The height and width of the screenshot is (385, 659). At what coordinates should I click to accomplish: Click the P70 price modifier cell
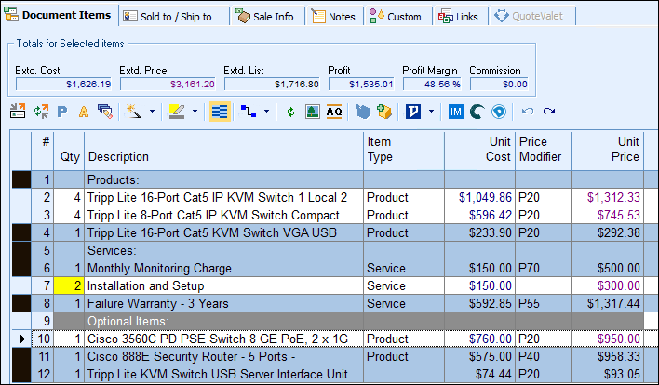(543, 268)
